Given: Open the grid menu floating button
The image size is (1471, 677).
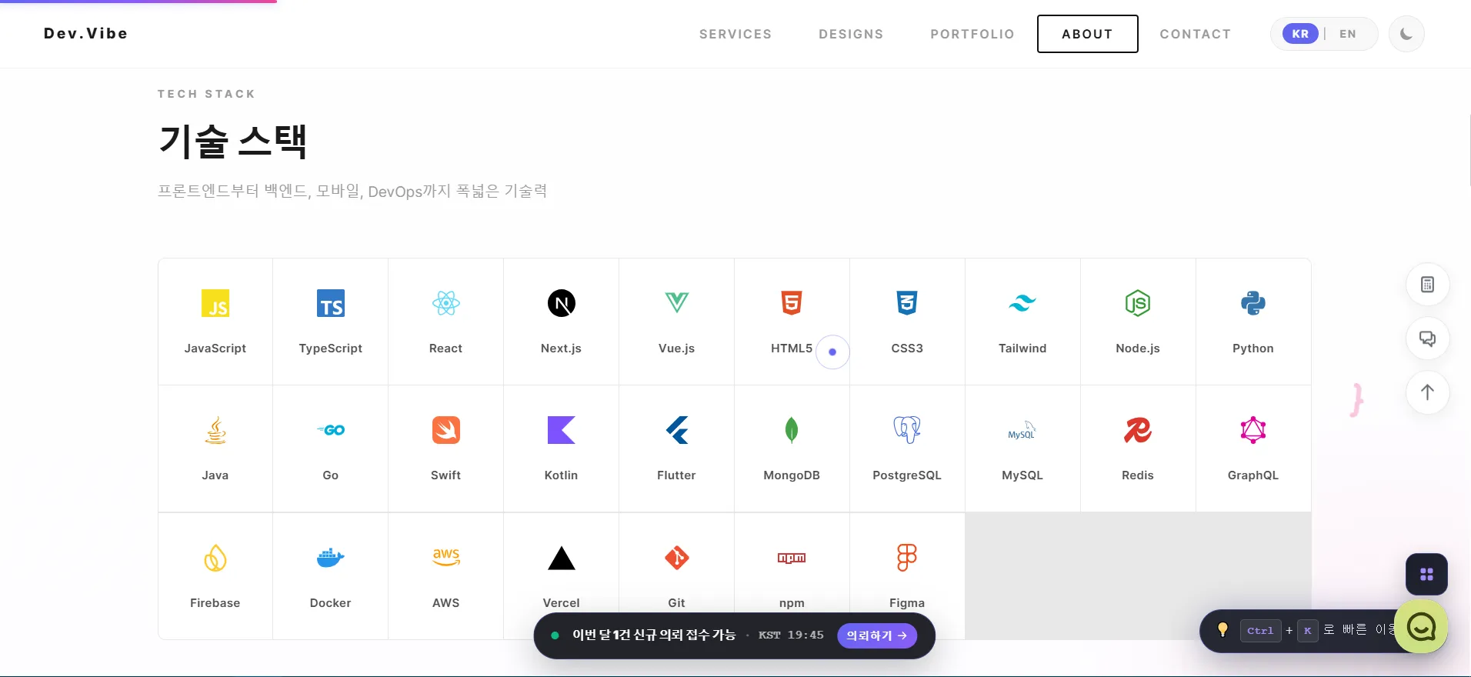Looking at the screenshot, I should click(x=1426, y=574).
